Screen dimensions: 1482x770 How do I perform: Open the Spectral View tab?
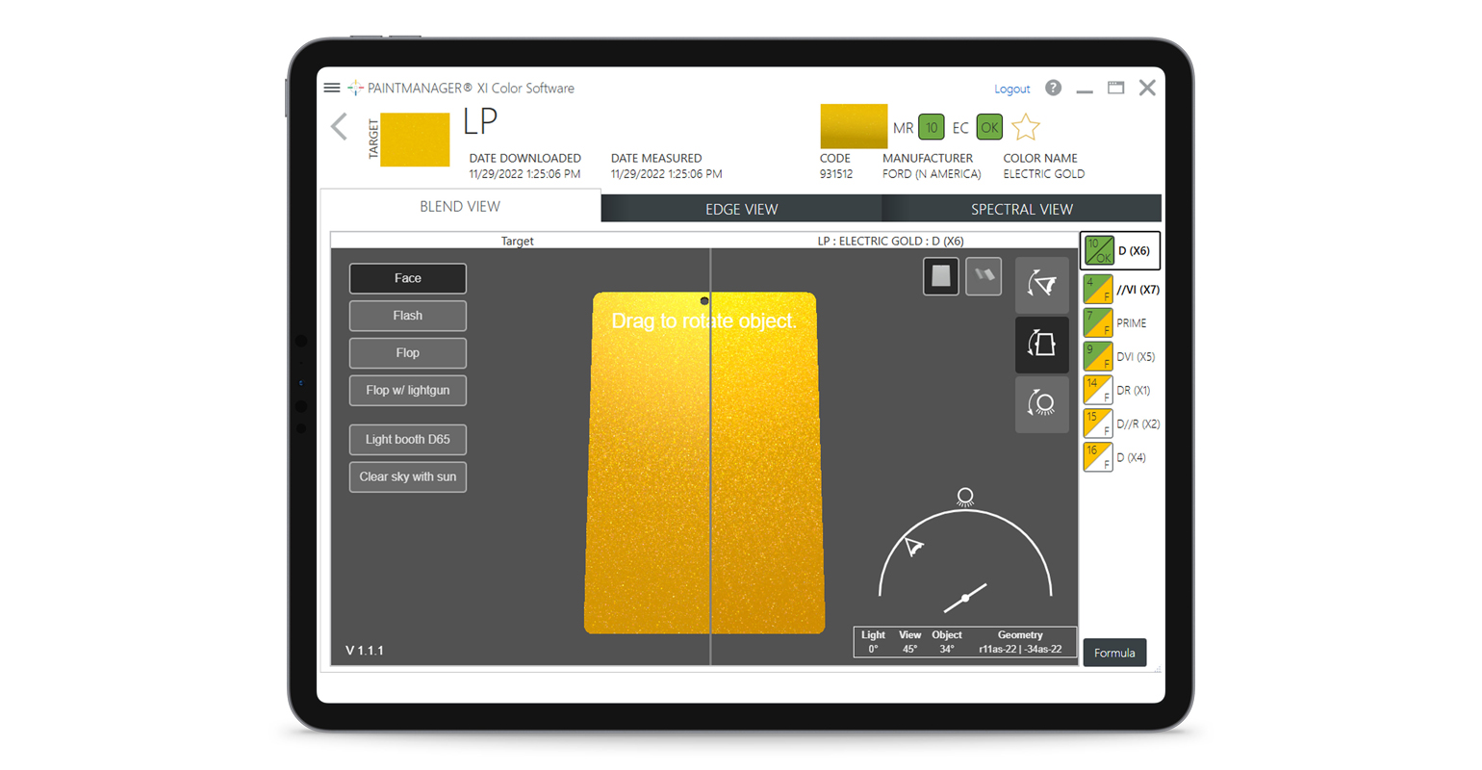point(1021,209)
